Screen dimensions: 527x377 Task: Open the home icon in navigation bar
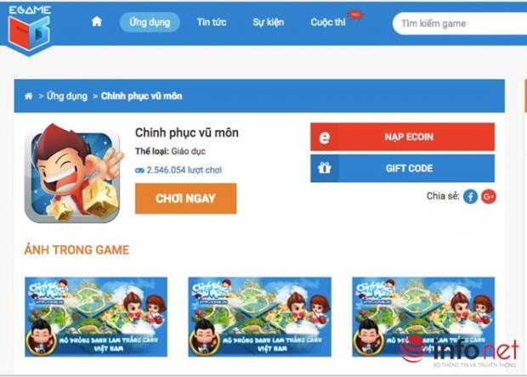tap(97, 22)
